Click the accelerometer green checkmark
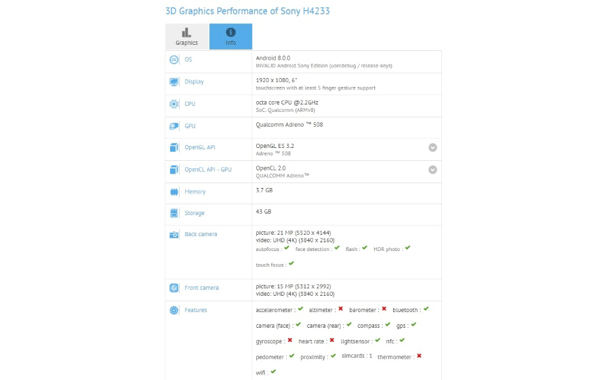 pos(300,309)
